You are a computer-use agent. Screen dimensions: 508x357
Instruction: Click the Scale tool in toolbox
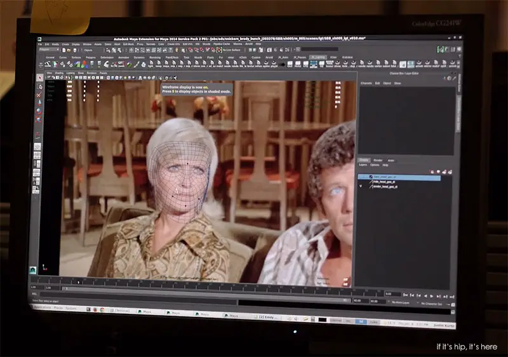38,120
